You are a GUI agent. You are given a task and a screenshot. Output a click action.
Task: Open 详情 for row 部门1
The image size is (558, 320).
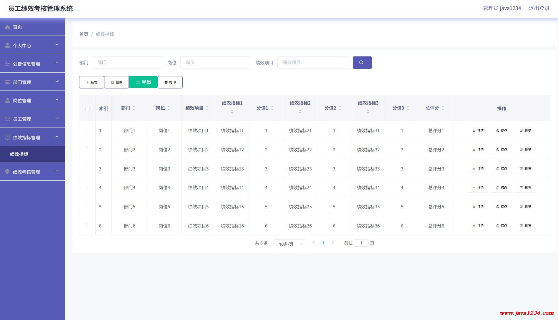click(x=478, y=130)
